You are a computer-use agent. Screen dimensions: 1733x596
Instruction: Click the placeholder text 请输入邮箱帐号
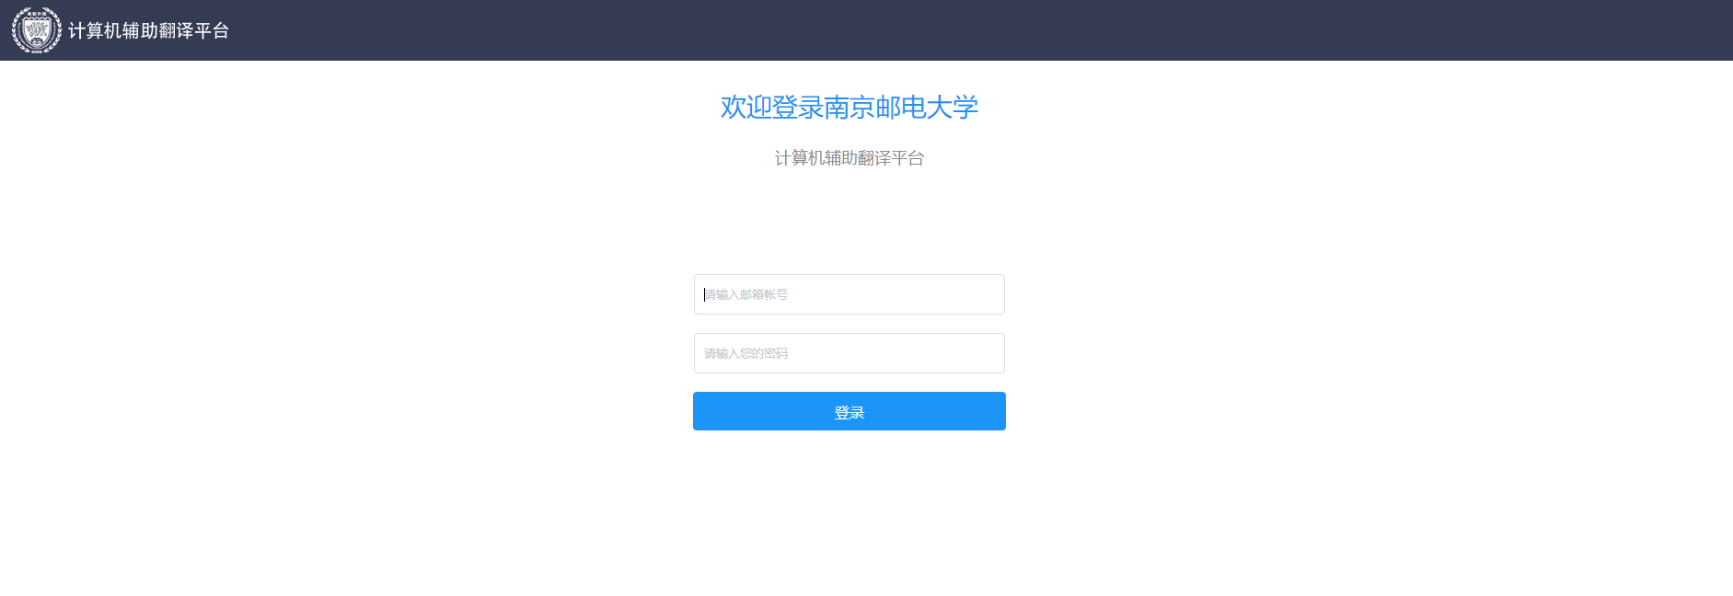click(x=746, y=294)
